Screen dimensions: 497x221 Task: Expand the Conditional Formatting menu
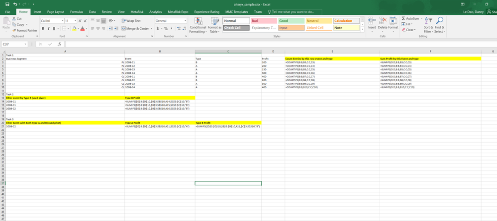point(198,25)
